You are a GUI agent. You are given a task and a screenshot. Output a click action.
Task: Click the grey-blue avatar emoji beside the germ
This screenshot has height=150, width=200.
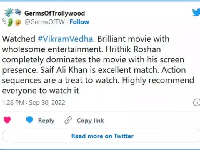(x=18, y=12)
